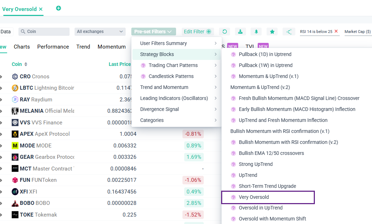372x224 pixels.
Task: Click the share icon in toolbar
Action: click(x=289, y=32)
